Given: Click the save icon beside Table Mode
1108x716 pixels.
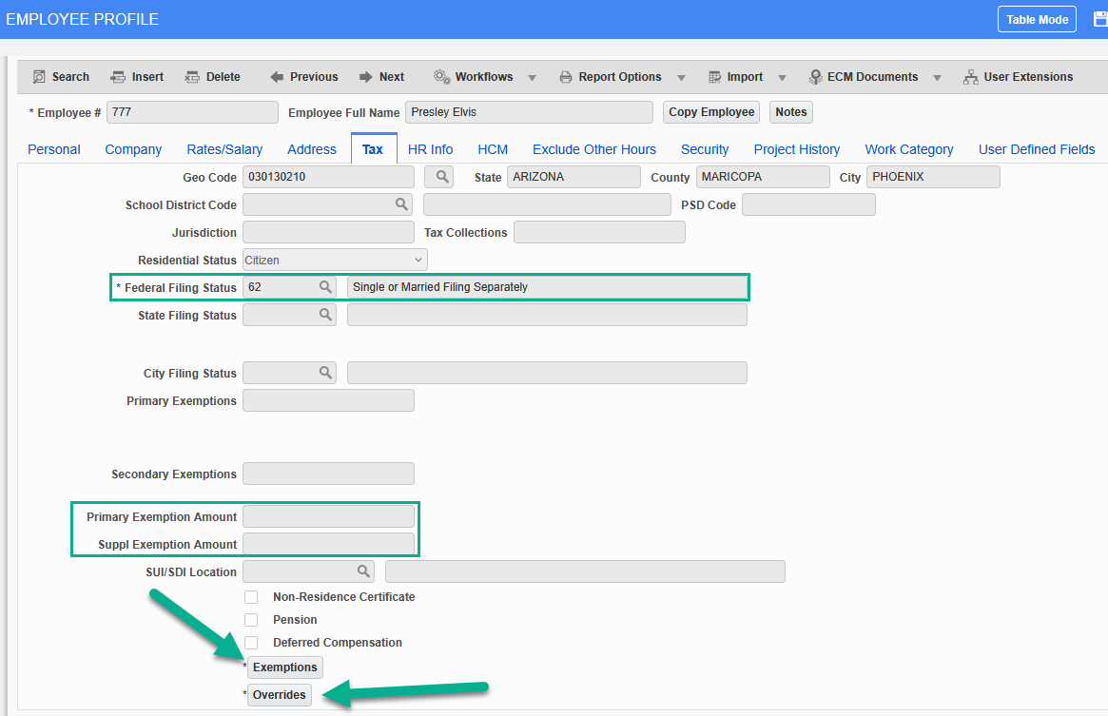Looking at the screenshot, I should [x=1101, y=20].
